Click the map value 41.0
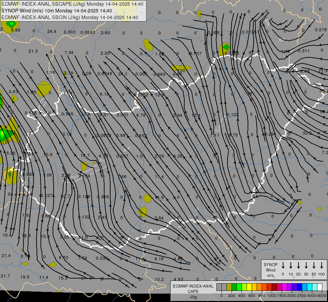The width and height of the screenshot is (328, 302). coord(83,238)
